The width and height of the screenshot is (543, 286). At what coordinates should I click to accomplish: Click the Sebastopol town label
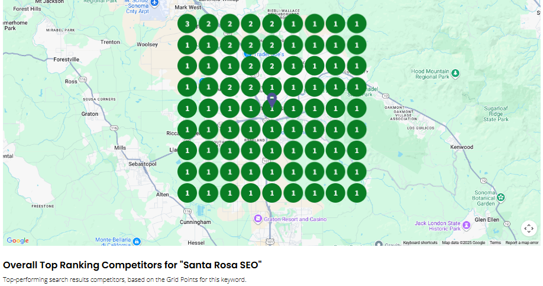pos(143,164)
